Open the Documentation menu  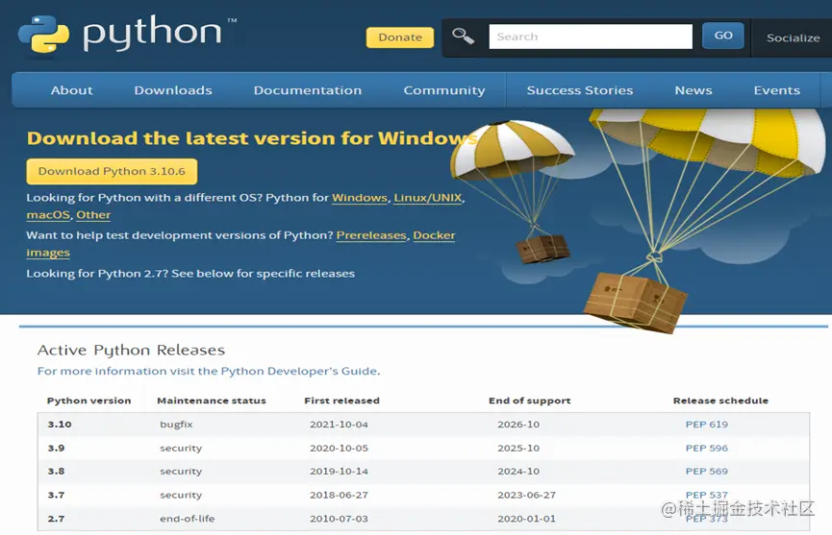[308, 90]
